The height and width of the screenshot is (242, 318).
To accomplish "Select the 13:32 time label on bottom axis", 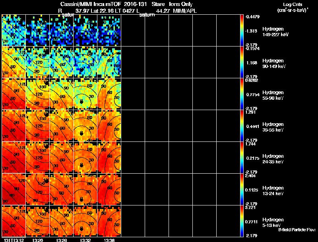I will tap(85, 240).
